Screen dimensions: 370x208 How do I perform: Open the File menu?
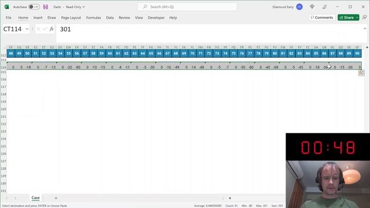point(9,18)
